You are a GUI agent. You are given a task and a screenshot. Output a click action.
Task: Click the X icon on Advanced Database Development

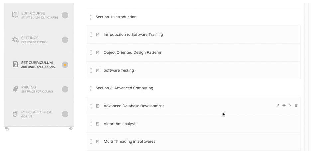(290, 106)
